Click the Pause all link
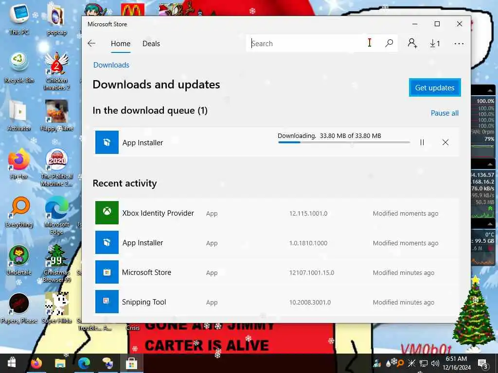 click(x=445, y=113)
